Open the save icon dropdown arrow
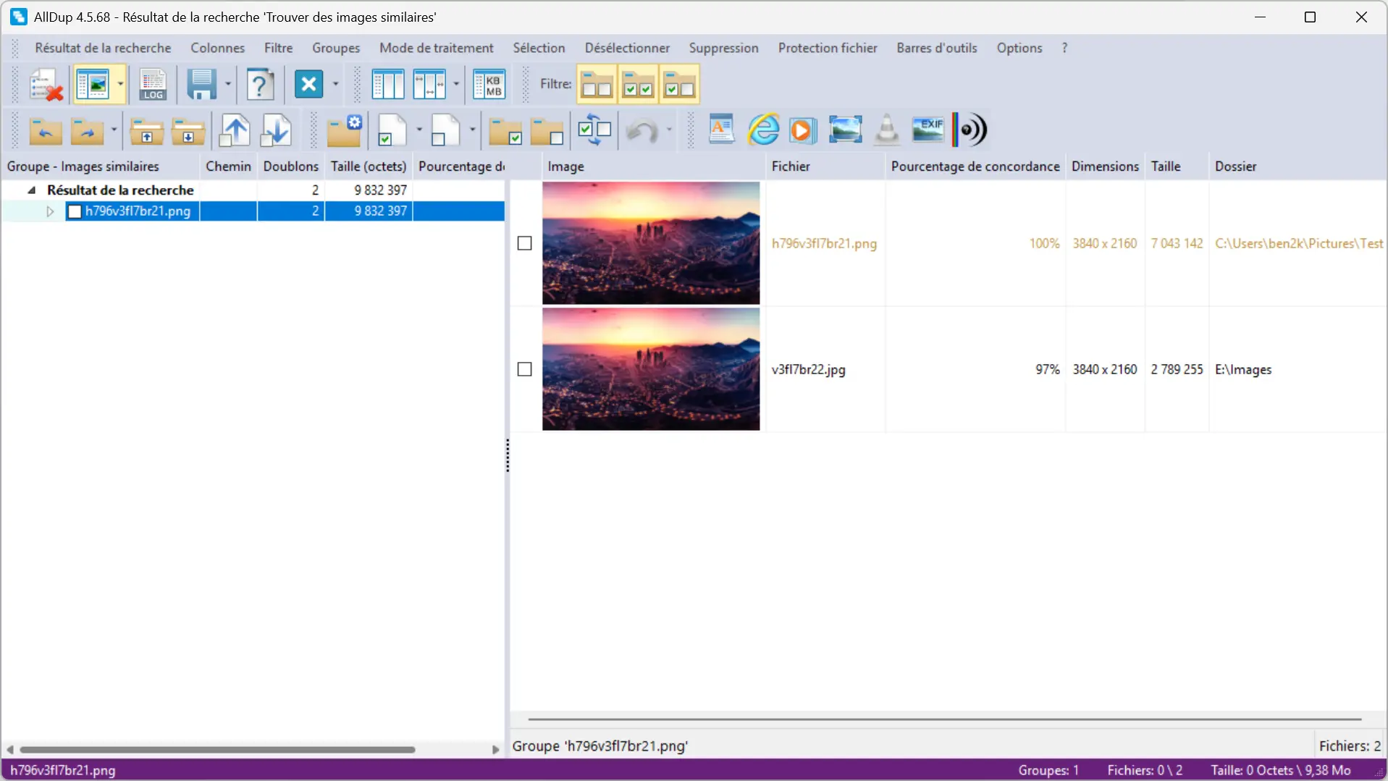The height and width of the screenshot is (781, 1388). 227,85
